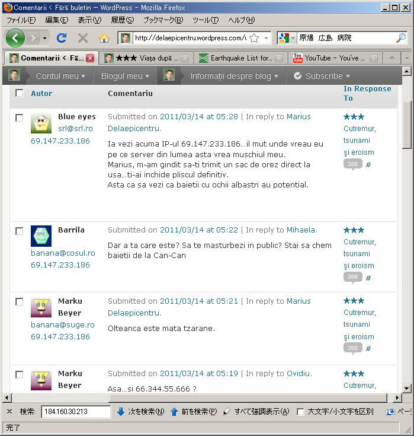This screenshot has height=436, width=414.
Task: Click the find next arrow button
Action: point(140,412)
